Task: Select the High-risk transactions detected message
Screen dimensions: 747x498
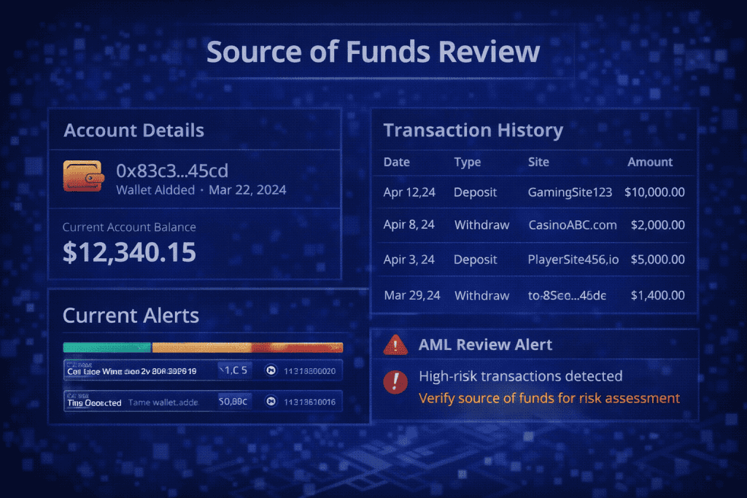Action: (520, 376)
